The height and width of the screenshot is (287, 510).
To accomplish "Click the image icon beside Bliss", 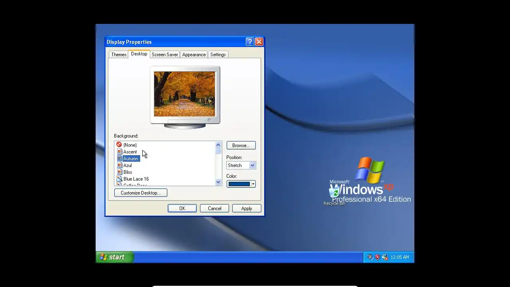I will (120, 172).
